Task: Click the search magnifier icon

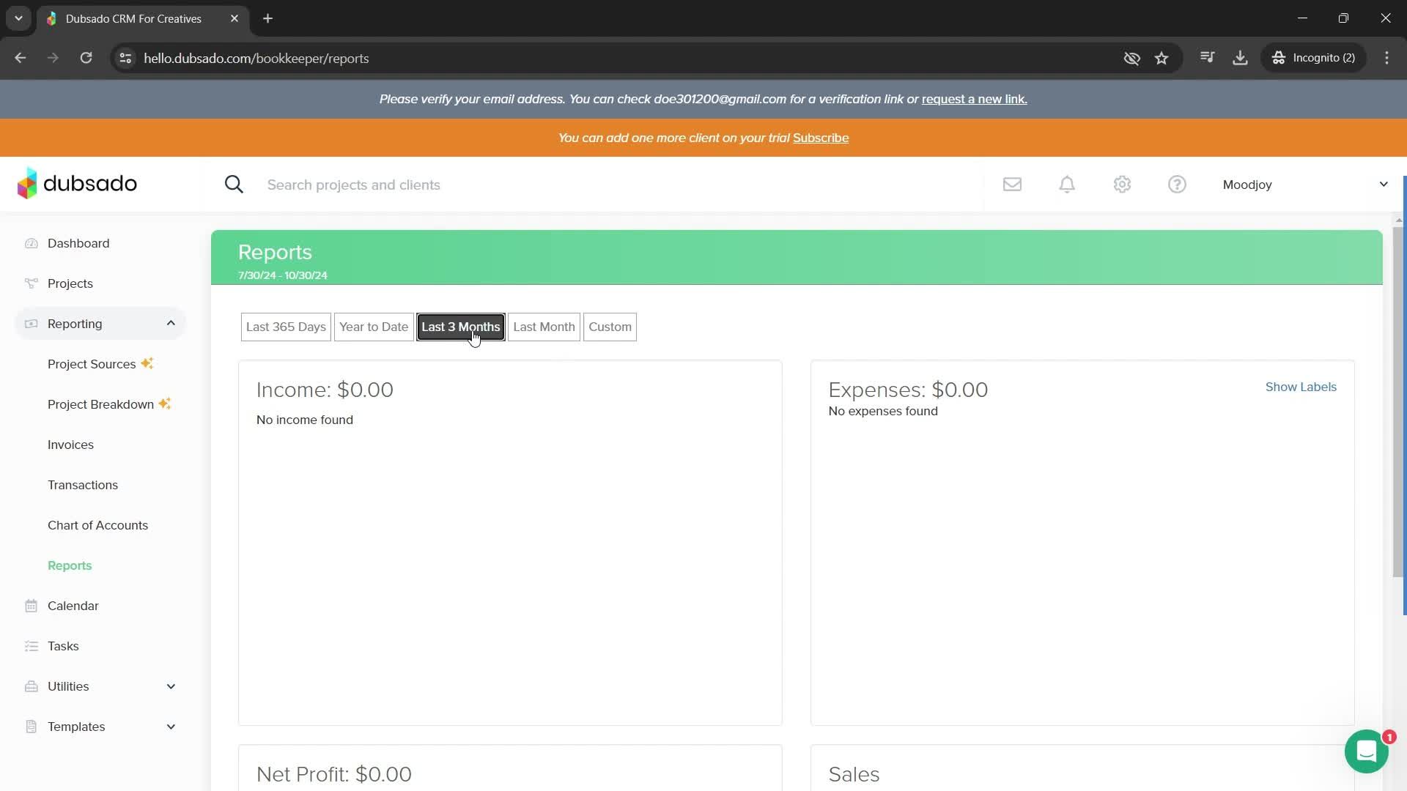Action: 234,185
